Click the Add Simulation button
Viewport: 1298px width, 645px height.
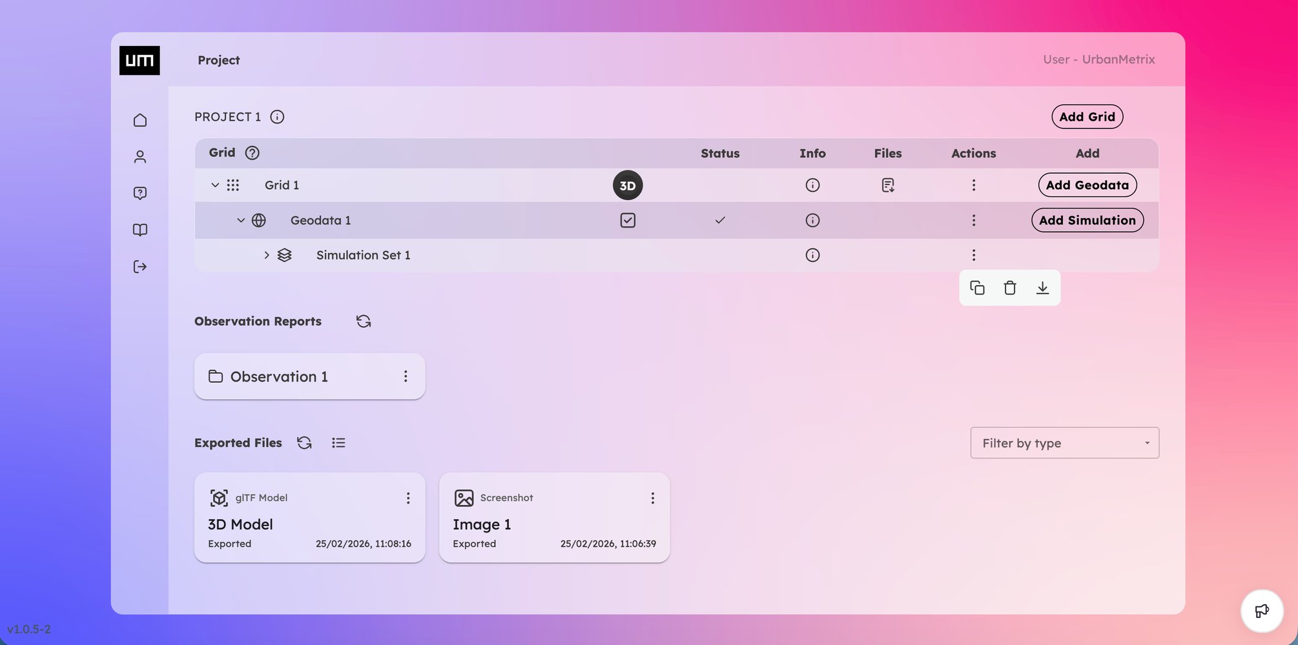pos(1087,220)
